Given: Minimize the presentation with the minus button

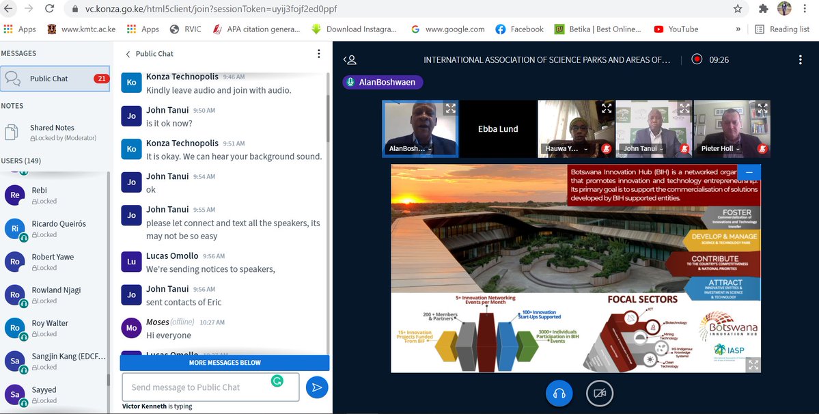Looking at the screenshot, I should 749,172.
